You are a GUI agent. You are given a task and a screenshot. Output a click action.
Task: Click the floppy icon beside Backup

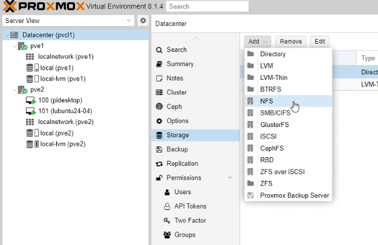pos(159,149)
